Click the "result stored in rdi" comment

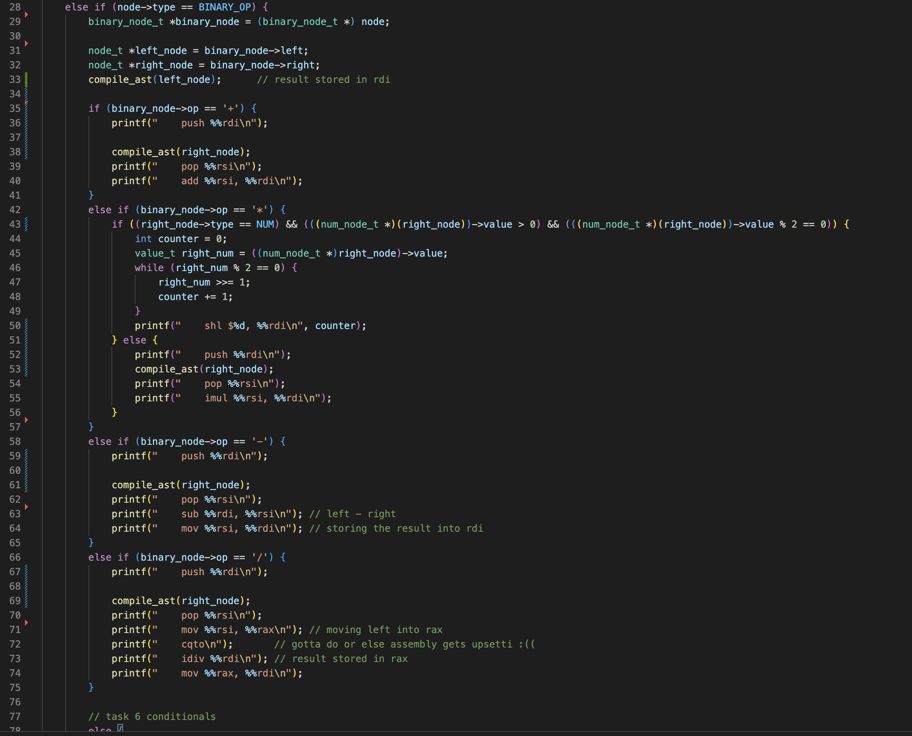click(x=323, y=80)
